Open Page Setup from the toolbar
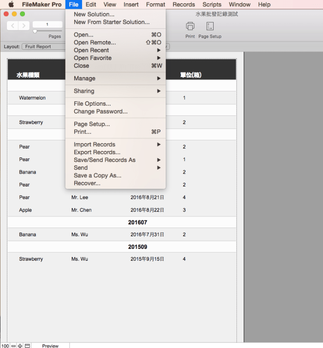 210,26
